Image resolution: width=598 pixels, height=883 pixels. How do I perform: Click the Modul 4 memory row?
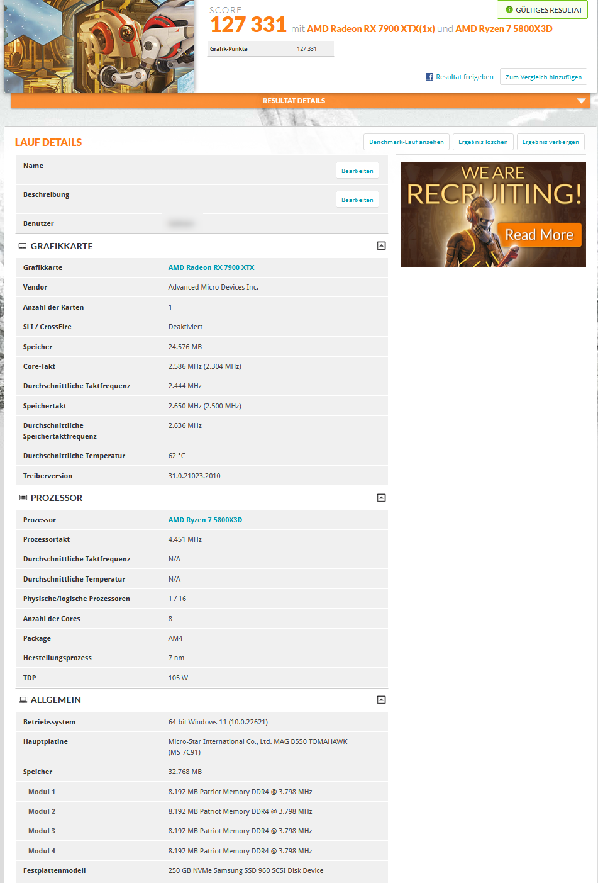click(202, 851)
